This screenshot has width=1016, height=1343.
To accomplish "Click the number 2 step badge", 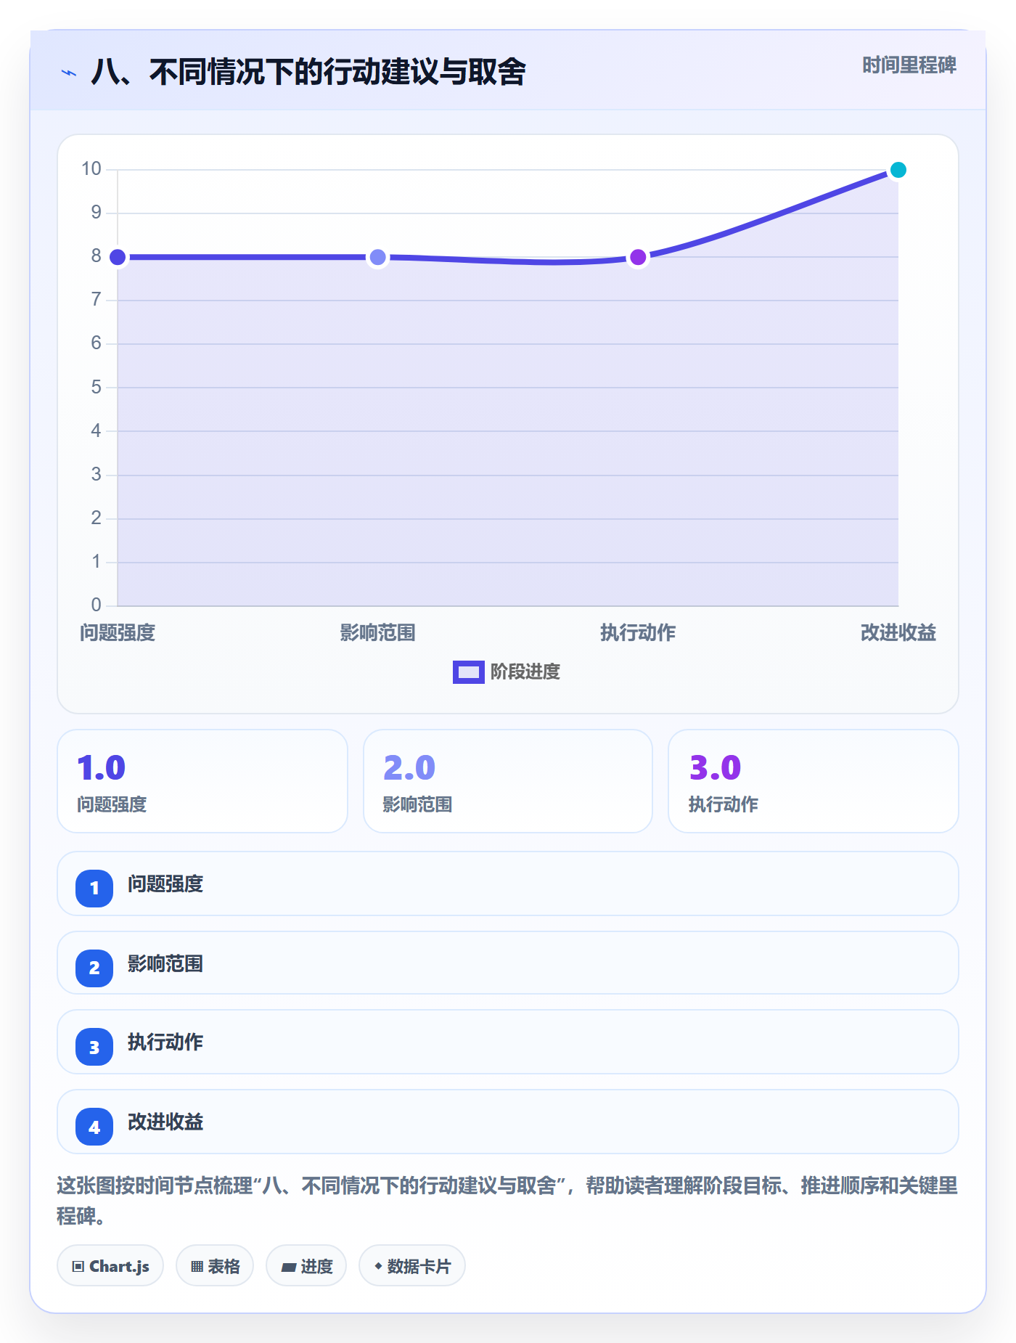I will click(x=94, y=968).
